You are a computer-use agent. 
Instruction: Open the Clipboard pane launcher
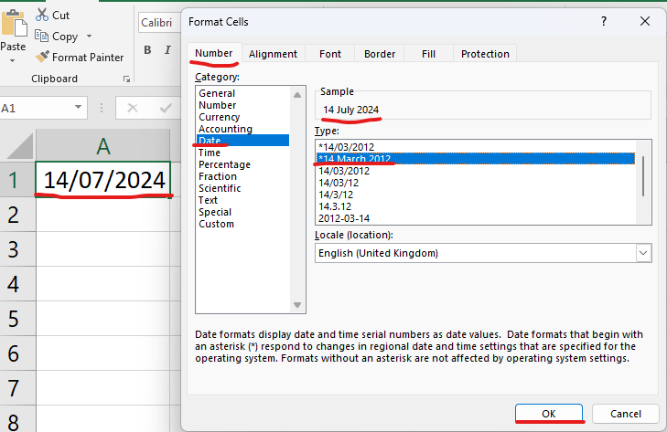(x=126, y=79)
